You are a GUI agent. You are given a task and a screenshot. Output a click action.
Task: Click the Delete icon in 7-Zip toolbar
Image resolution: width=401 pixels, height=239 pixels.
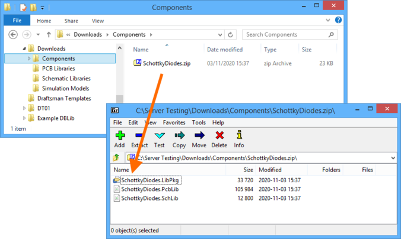coord(219,135)
